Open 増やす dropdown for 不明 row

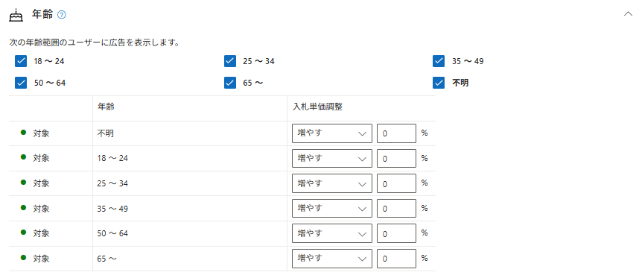[x=332, y=133]
